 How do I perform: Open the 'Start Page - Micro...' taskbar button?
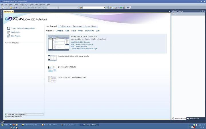point(89,125)
